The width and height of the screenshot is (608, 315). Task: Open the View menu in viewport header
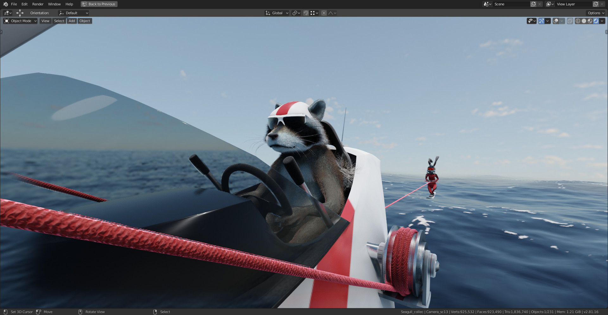[45, 21]
